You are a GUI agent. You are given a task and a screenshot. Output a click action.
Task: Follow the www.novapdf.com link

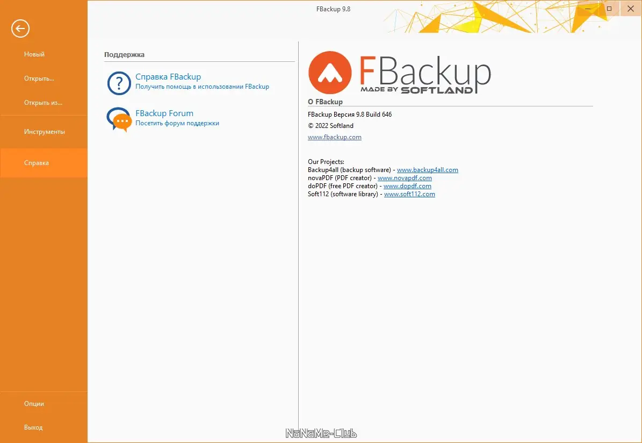point(405,178)
